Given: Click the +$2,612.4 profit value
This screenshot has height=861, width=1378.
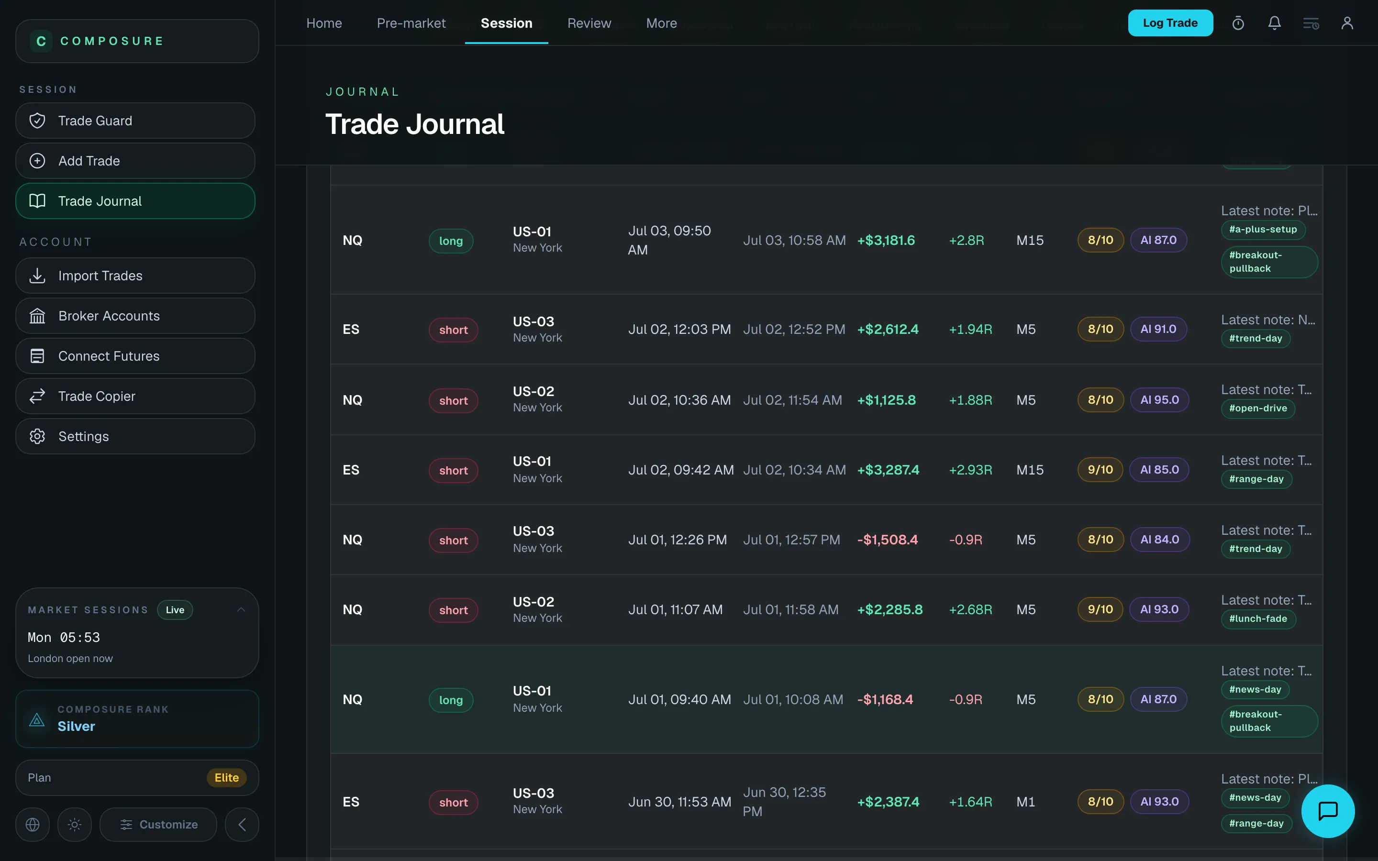Looking at the screenshot, I should (x=888, y=329).
